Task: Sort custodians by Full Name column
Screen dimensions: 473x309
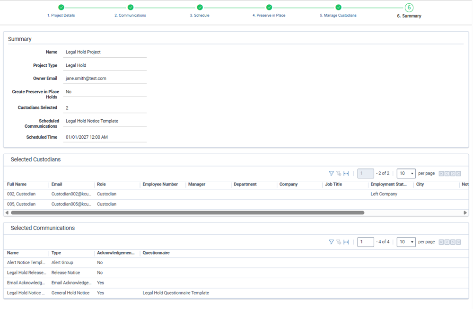Action: (x=17, y=185)
